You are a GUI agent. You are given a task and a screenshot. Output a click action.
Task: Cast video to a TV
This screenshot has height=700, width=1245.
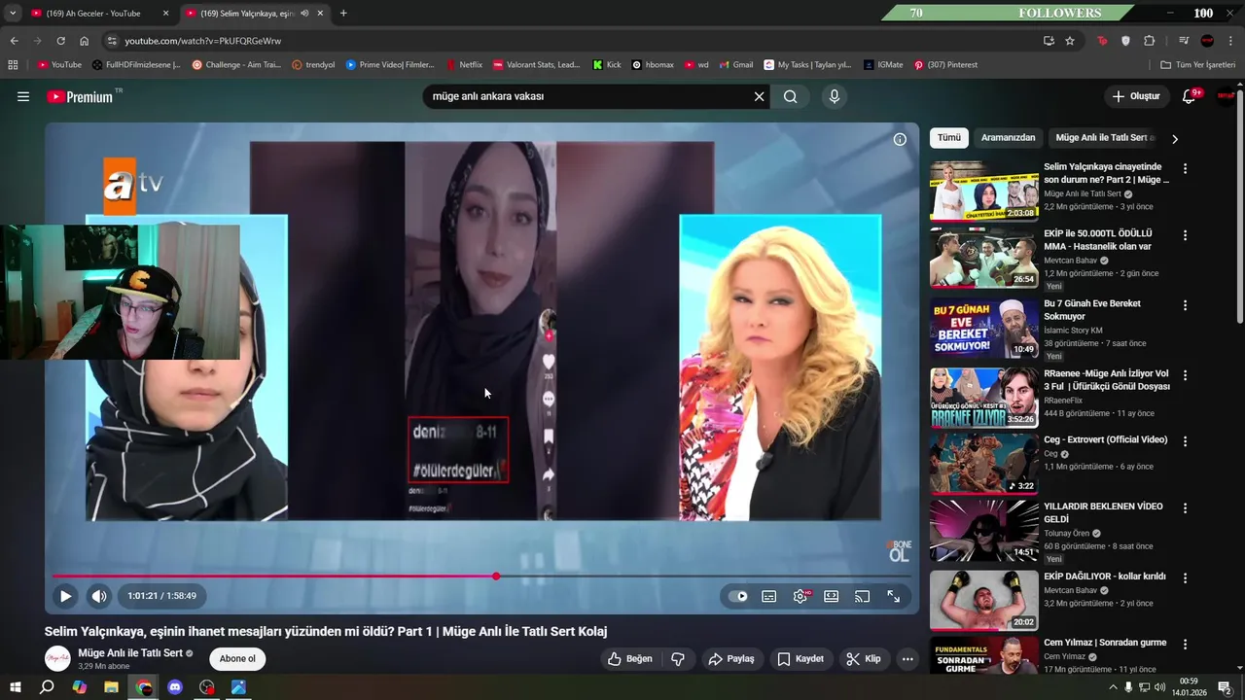point(862,596)
